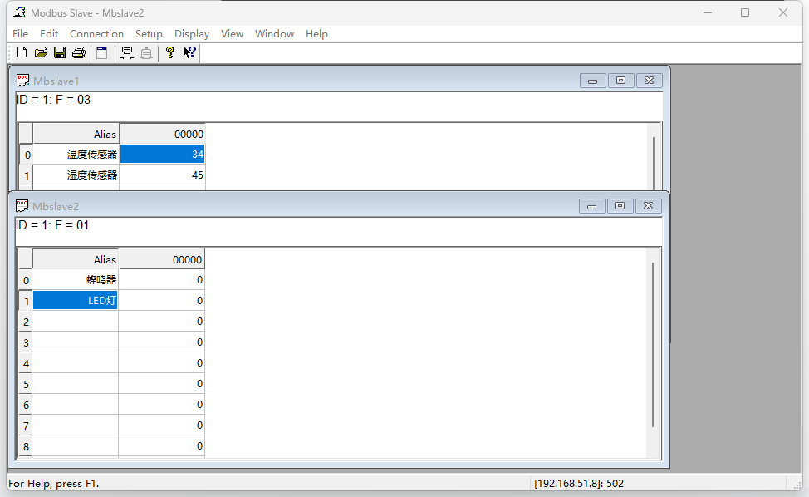
Task: Select the value 45 cell in Mbslave1
Action: pyautogui.click(x=163, y=175)
